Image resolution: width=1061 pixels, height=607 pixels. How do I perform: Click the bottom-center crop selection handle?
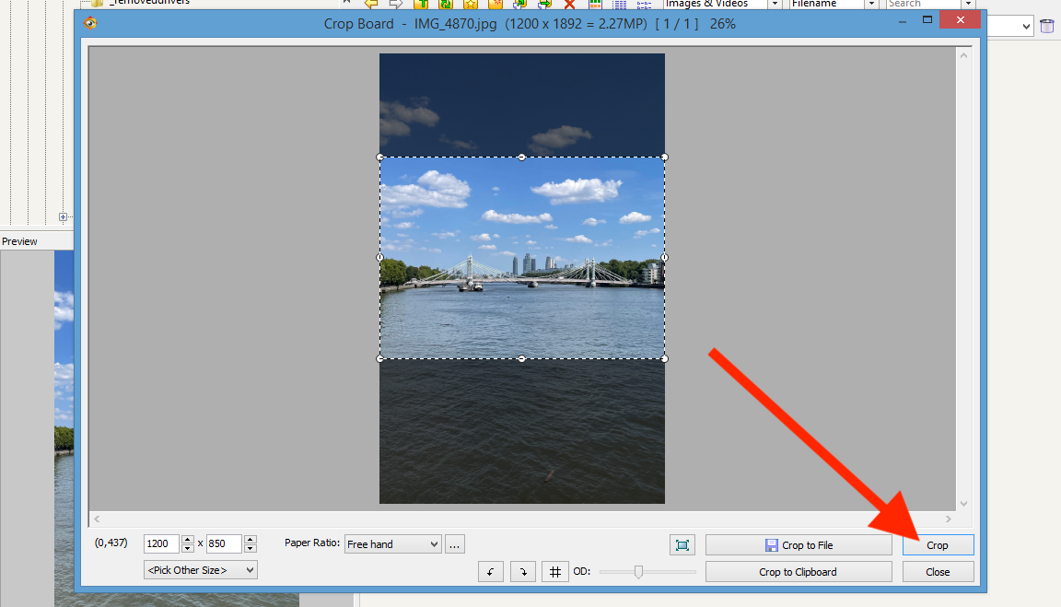[x=521, y=358]
